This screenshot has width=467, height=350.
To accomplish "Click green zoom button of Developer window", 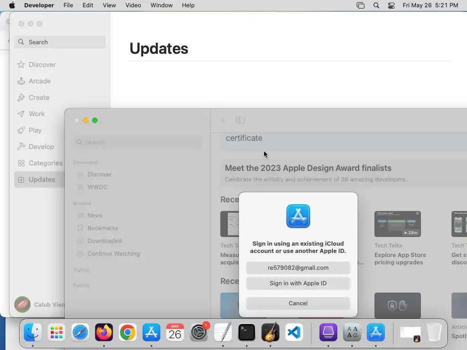I will [95, 120].
